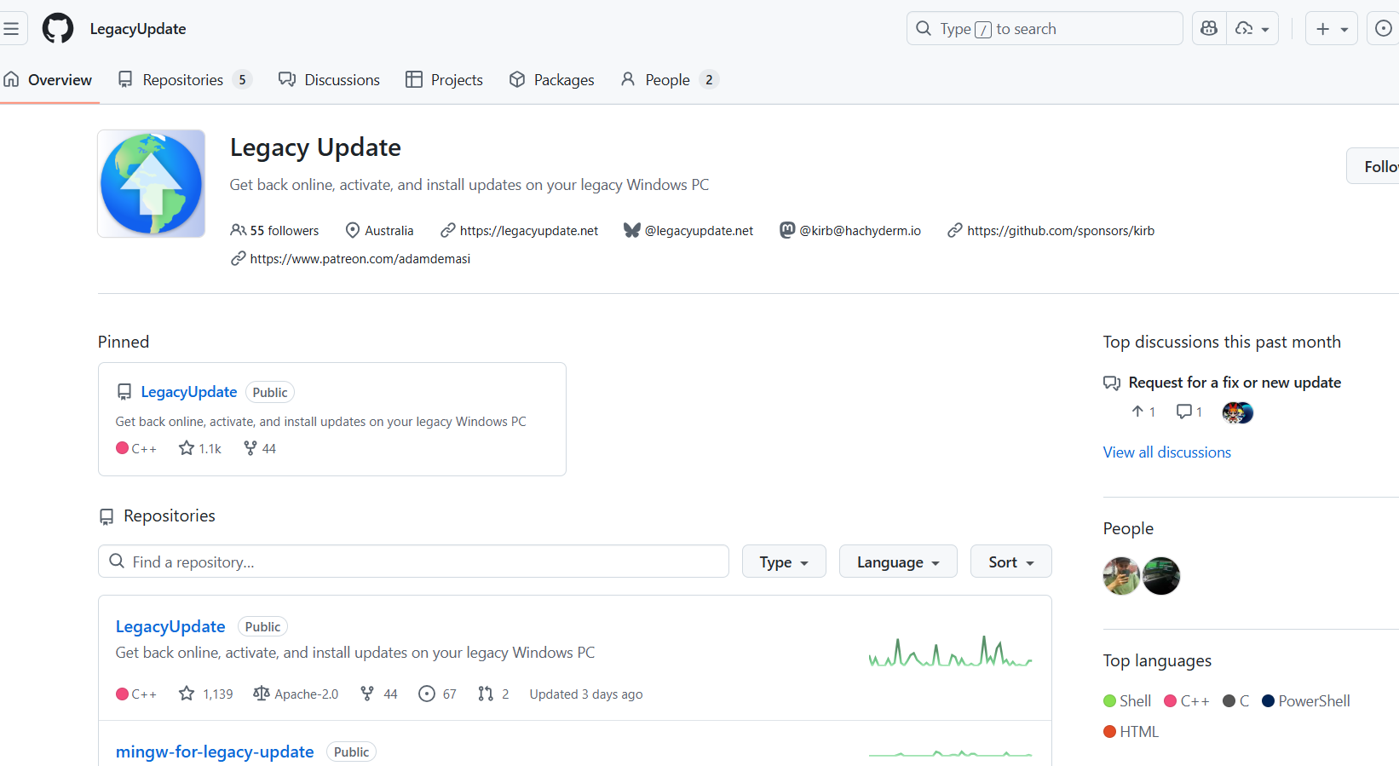Open the issues icon in header
The image size is (1399, 766).
tap(1384, 28)
